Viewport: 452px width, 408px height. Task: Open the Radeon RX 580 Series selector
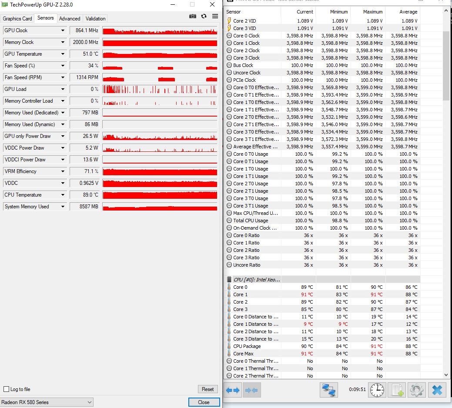pos(47,402)
